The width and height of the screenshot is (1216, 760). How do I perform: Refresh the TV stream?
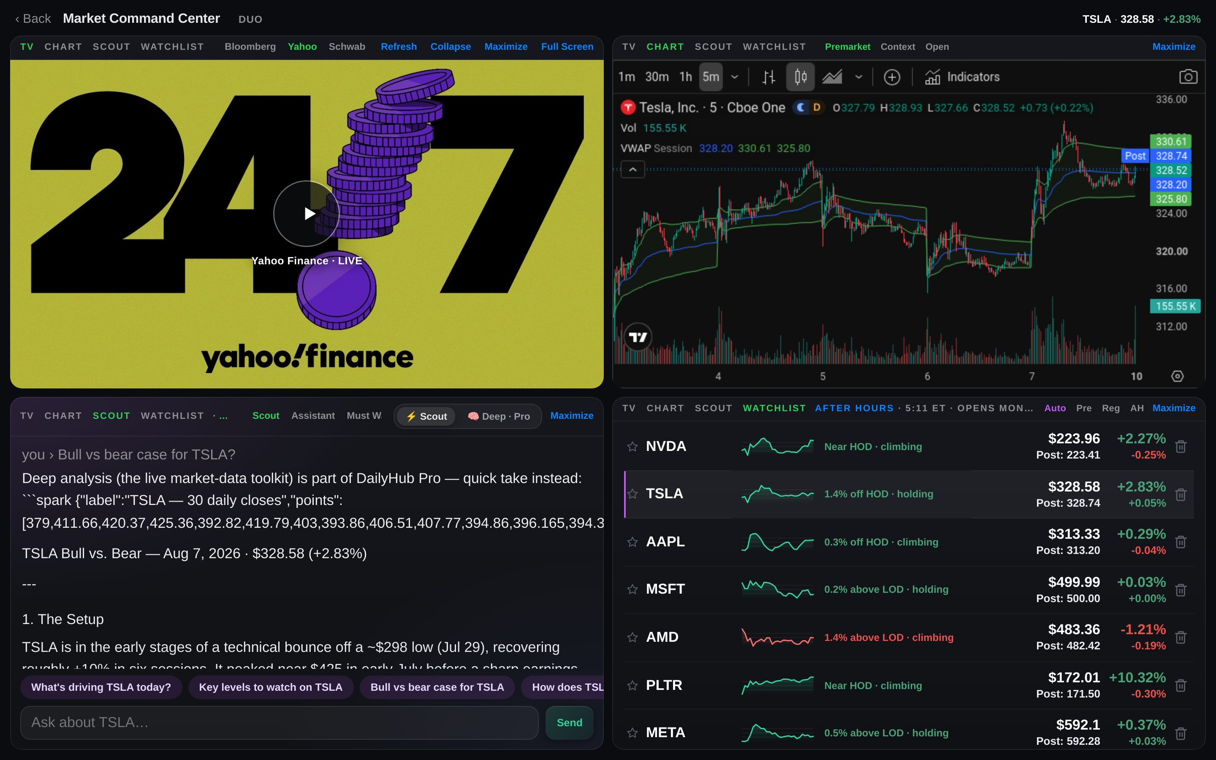point(399,46)
